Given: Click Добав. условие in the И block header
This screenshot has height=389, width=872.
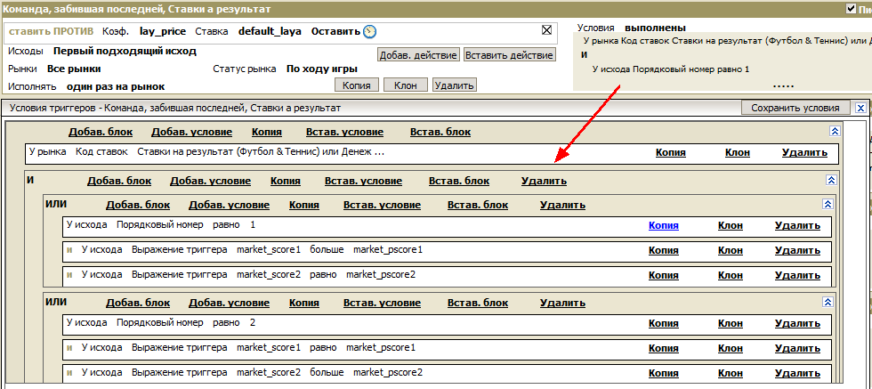Looking at the screenshot, I should 210,181.
